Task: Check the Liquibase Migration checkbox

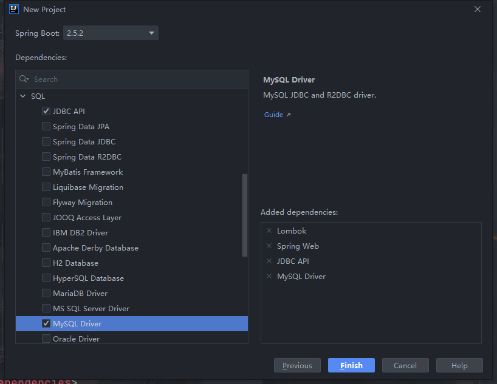Action: click(46, 187)
